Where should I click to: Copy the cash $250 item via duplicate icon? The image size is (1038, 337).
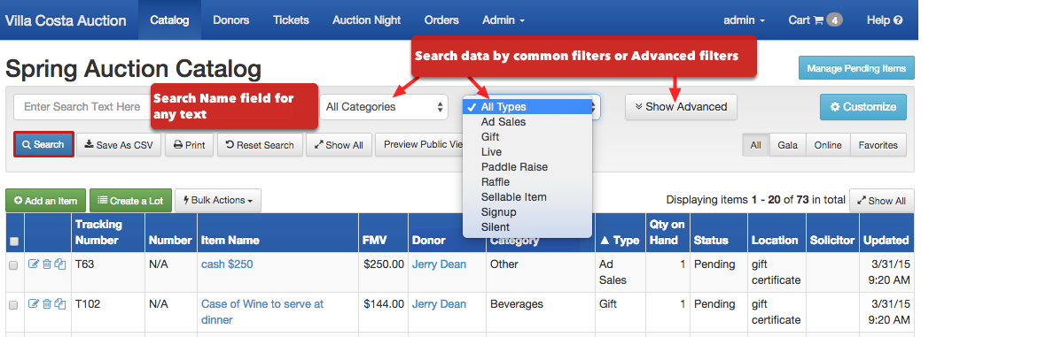coord(60,264)
